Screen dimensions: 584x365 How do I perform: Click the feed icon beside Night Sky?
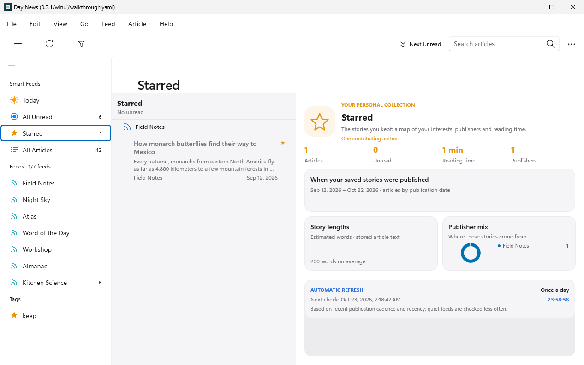[14, 200]
